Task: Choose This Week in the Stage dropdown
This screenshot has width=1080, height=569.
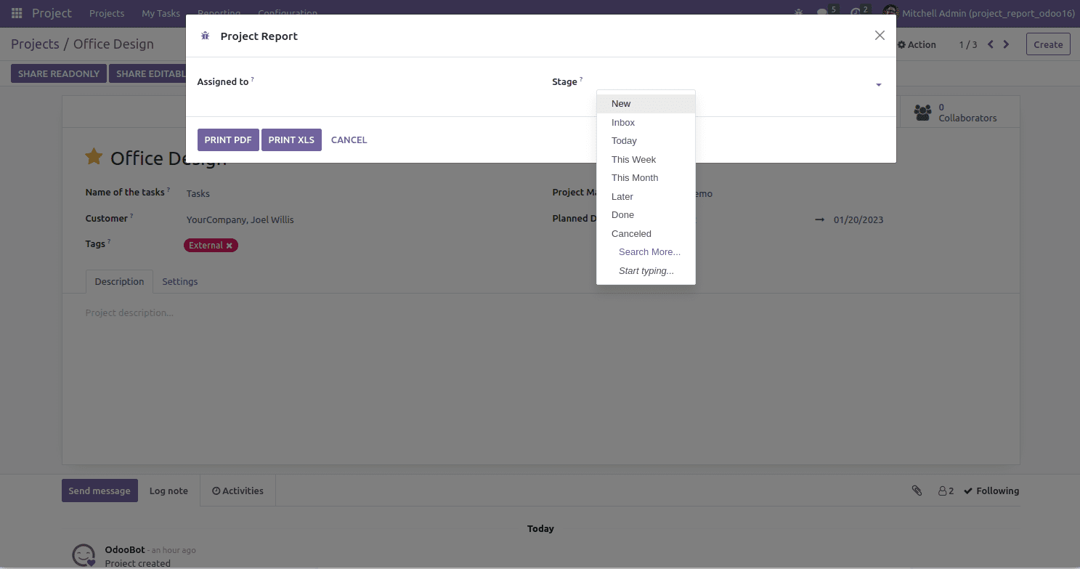Action: coord(646,160)
